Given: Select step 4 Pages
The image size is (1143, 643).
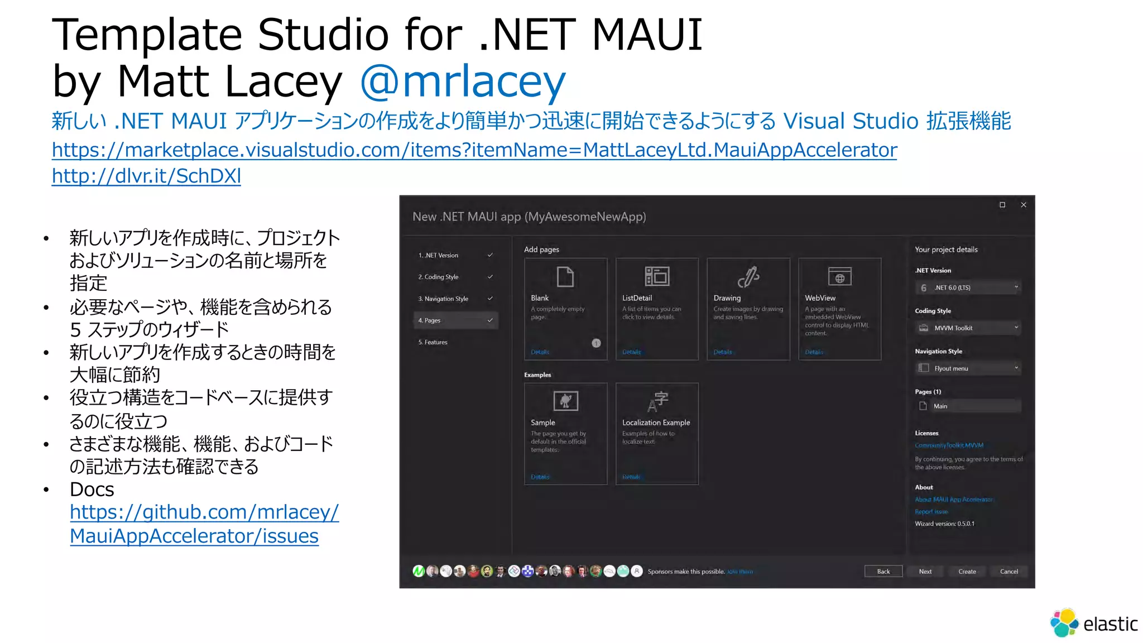Looking at the screenshot, I should 455,320.
